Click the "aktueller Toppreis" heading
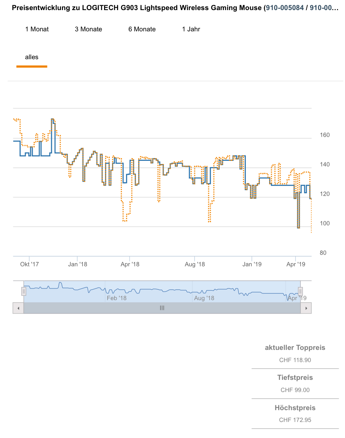This screenshot has width=345, height=438. [x=295, y=347]
